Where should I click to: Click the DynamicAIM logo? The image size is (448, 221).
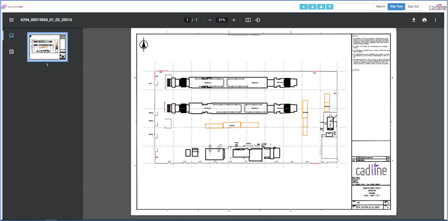(x=12, y=6)
